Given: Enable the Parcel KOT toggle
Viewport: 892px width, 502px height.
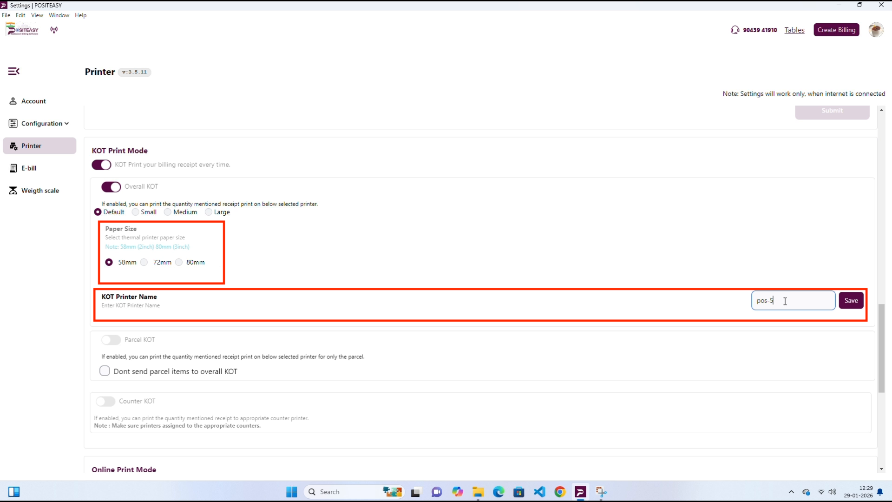Looking at the screenshot, I should click(111, 340).
